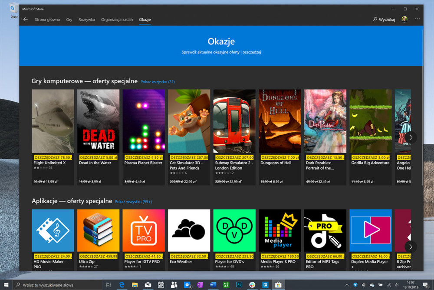Open the People icon in taskbar

174,285
